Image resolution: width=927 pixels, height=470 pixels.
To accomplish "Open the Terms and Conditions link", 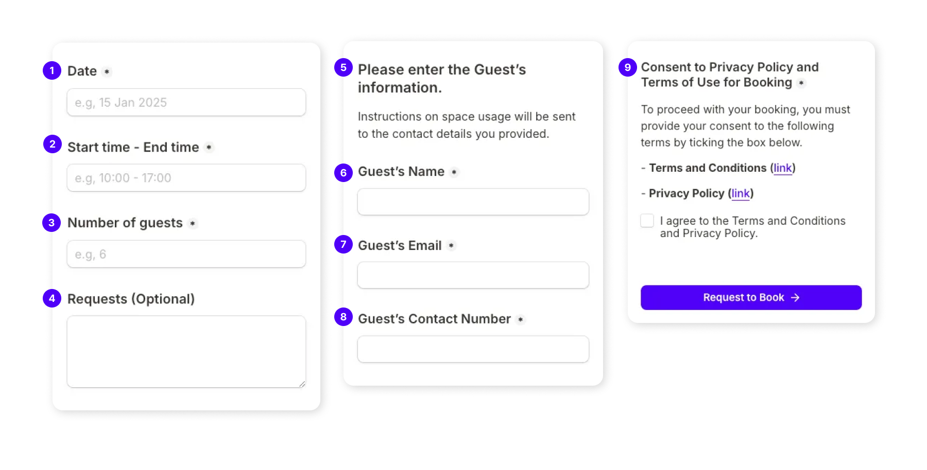I will pos(783,168).
